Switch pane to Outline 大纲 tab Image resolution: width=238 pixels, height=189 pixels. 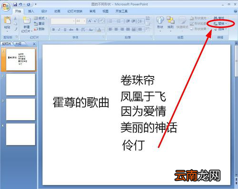18,44
